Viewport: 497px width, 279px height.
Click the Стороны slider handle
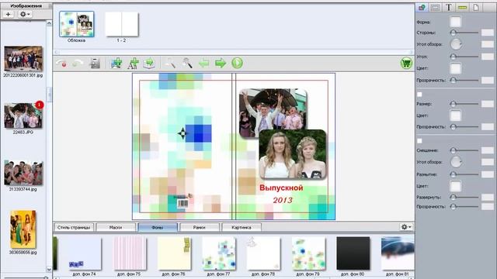point(454,33)
